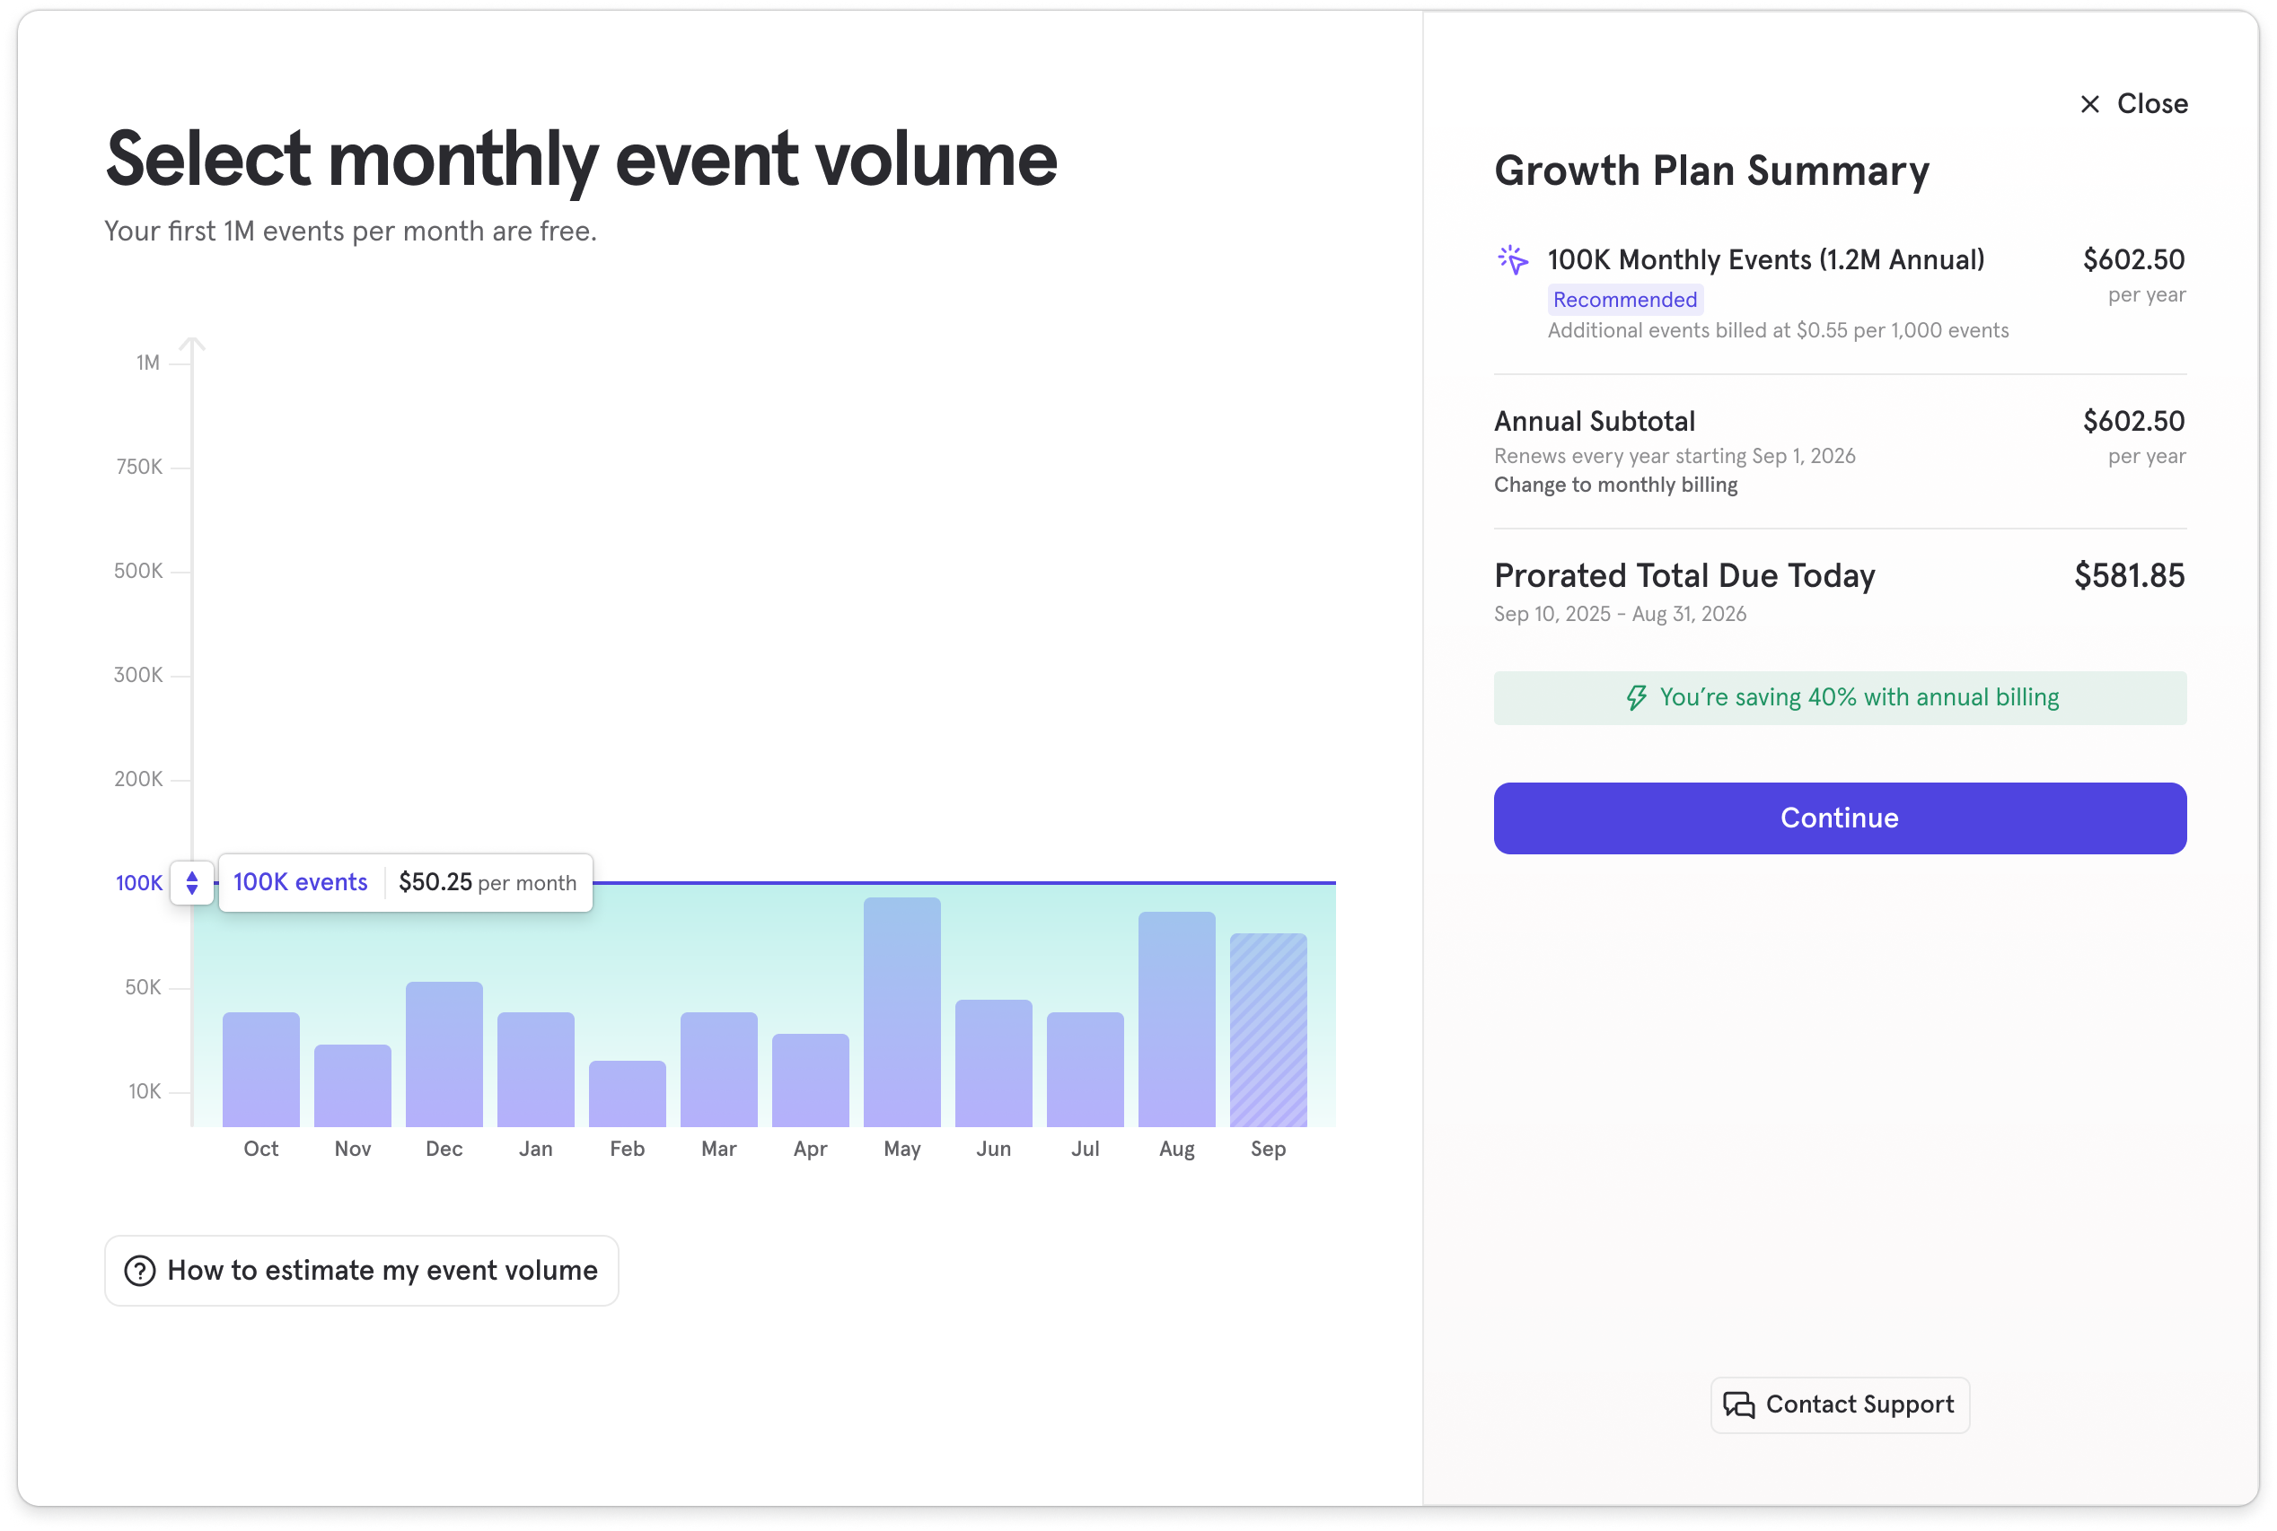Click the 200K axis tick label
Viewport: 2277px width, 1531px height.
pos(138,779)
